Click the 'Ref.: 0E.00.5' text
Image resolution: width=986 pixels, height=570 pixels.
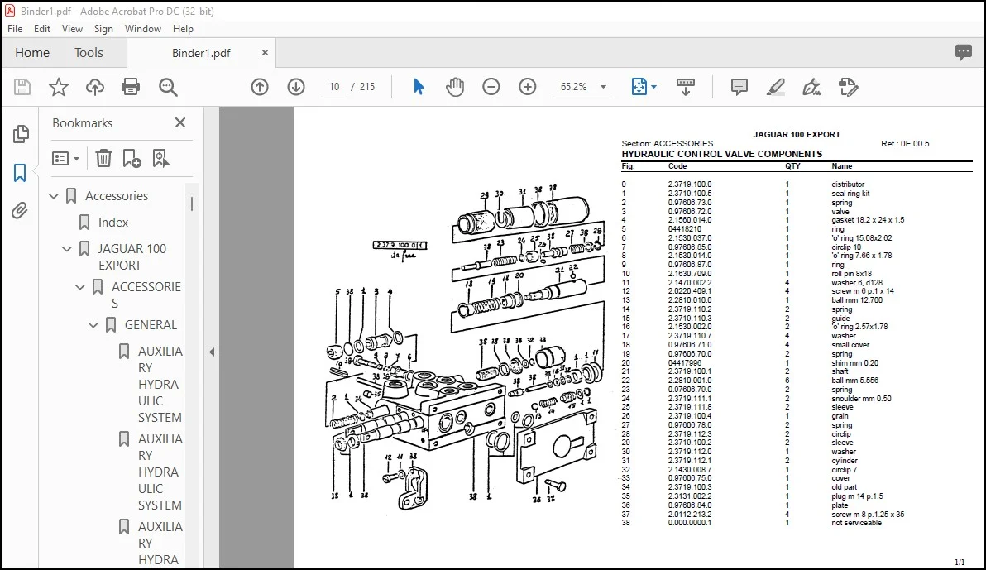click(x=905, y=143)
